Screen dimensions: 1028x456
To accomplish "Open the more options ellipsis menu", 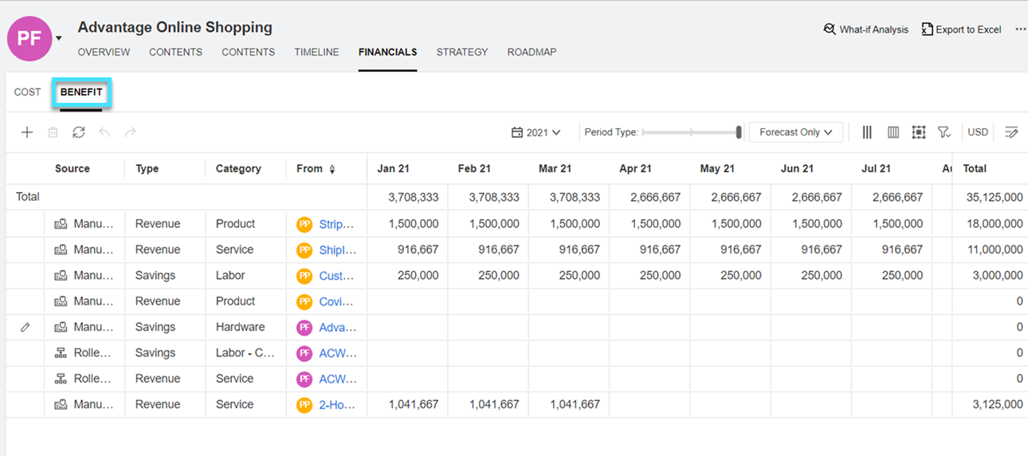I will pos(1021,29).
